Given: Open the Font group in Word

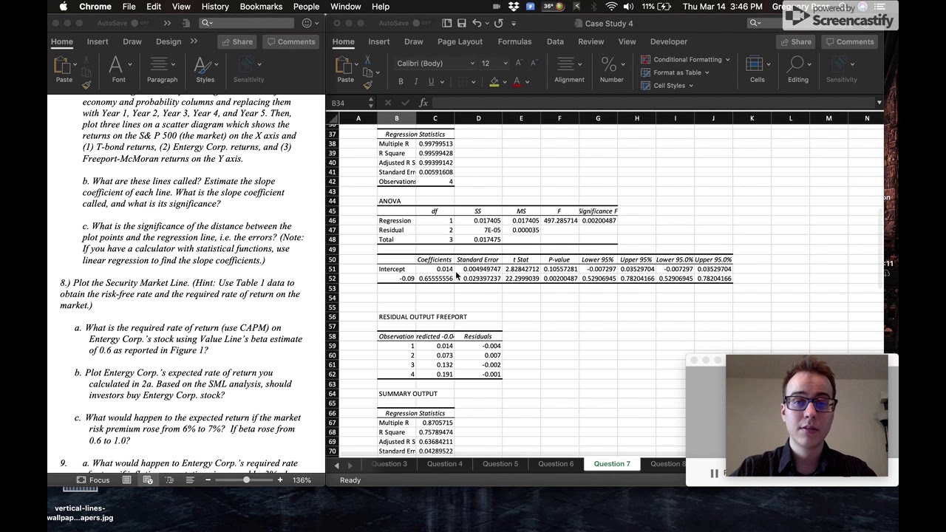Looking at the screenshot, I should 118,69.
